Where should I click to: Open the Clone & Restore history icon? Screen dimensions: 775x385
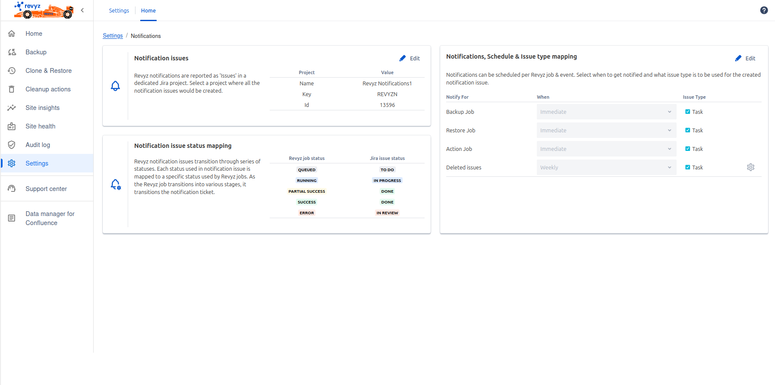click(12, 71)
